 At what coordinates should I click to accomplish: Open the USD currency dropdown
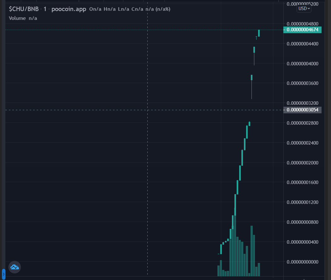pos(304,9)
